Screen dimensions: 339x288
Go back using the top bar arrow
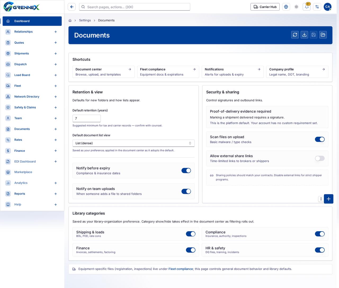[72, 7]
